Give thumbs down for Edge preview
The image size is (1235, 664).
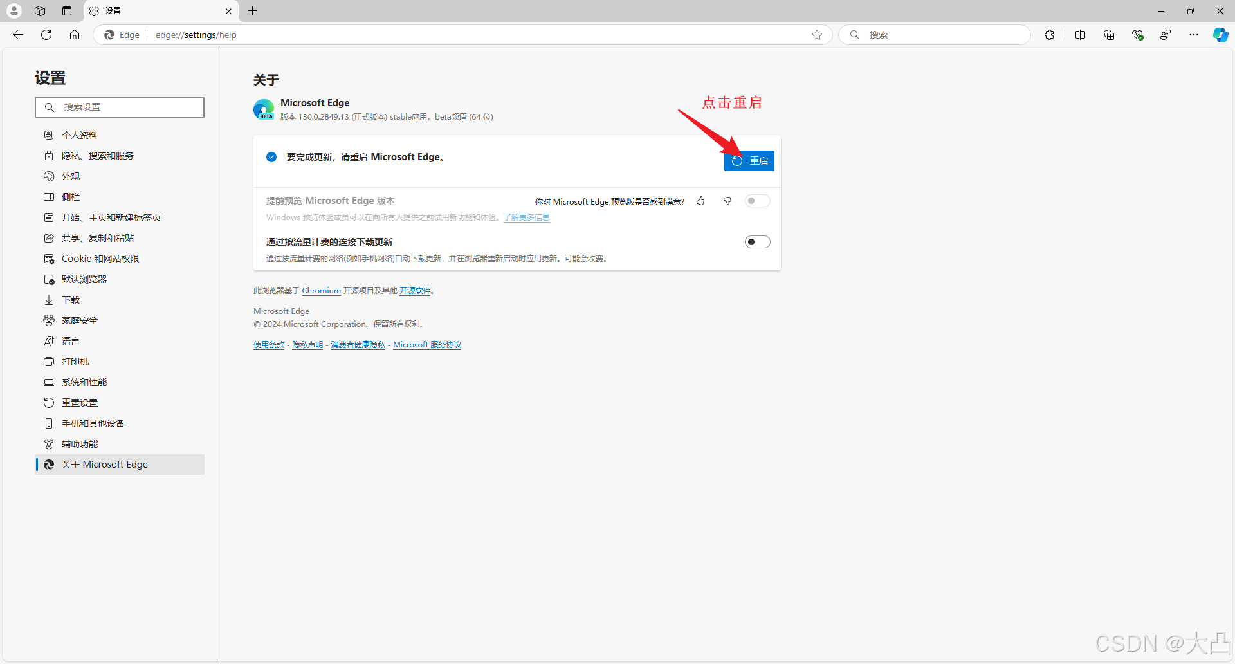[727, 201]
